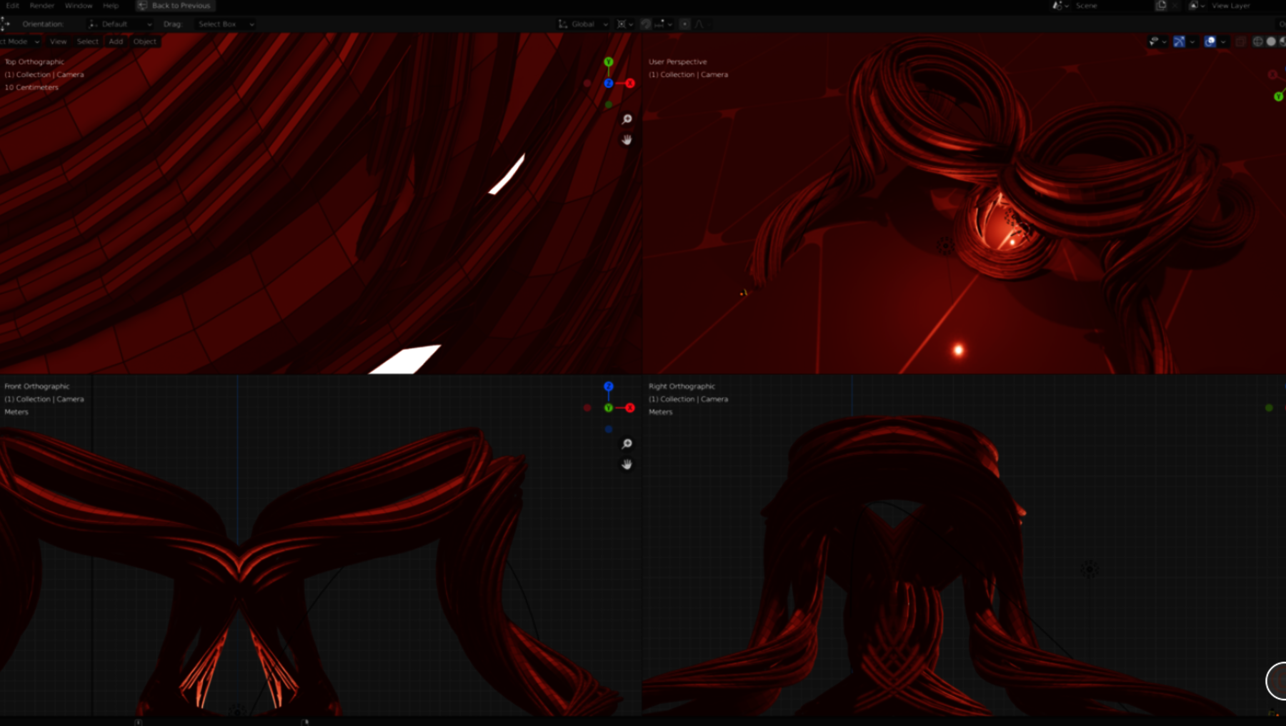Open the Help menu
Screen dimensions: 1286x726
(x=111, y=6)
